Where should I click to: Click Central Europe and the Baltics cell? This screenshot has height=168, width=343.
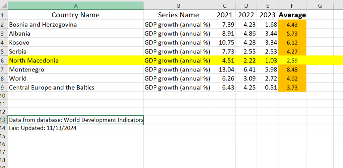[x=76, y=88]
